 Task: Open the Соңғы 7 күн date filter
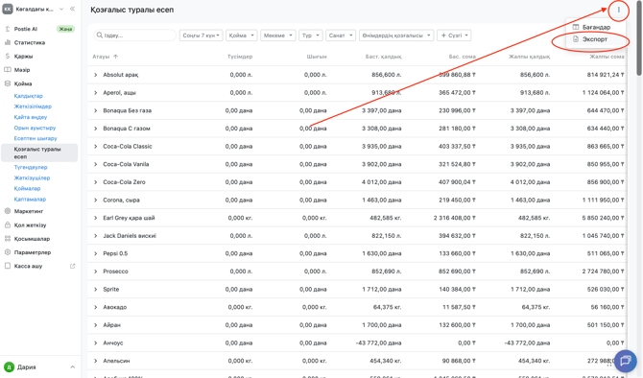(201, 35)
